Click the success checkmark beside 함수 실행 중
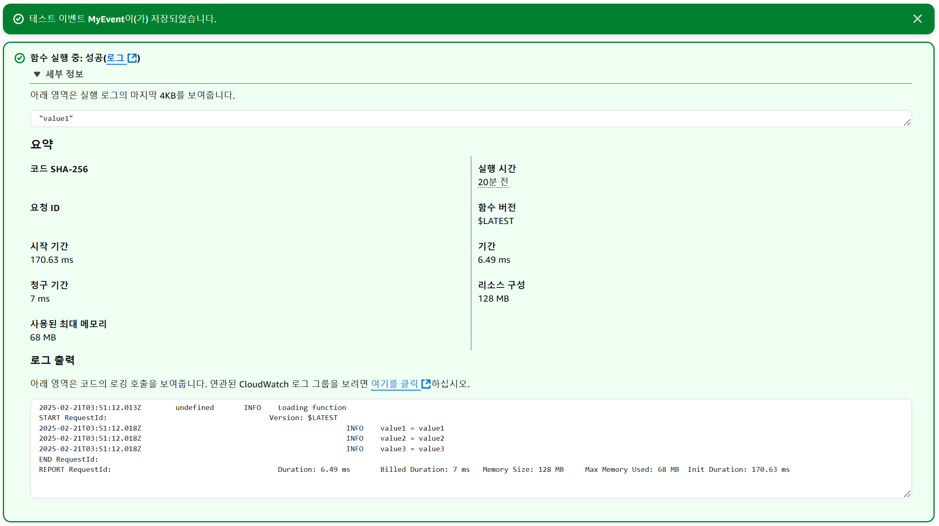The height and width of the screenshot is (526, 939). pos(20,58)
